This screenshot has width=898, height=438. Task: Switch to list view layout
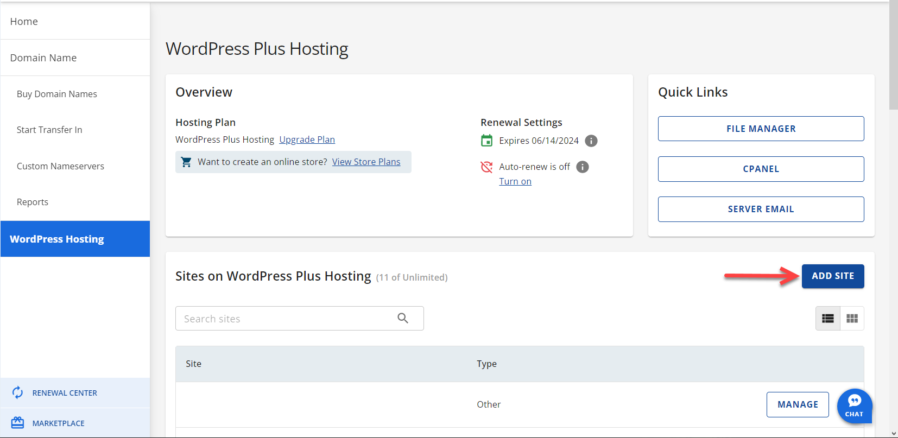(828, 319)
